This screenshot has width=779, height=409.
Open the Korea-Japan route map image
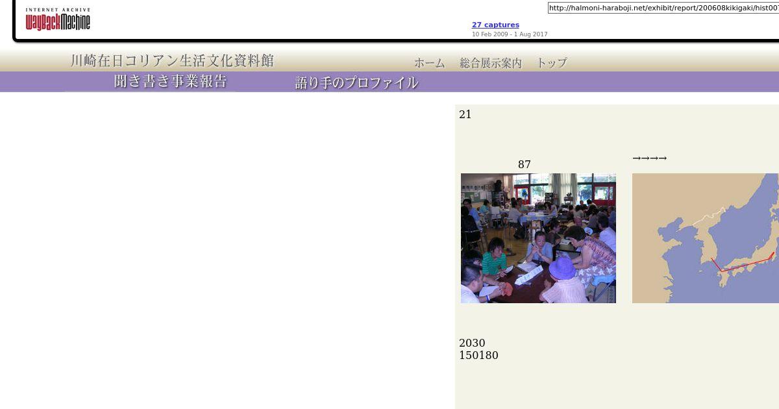click(x=706, y=238)
